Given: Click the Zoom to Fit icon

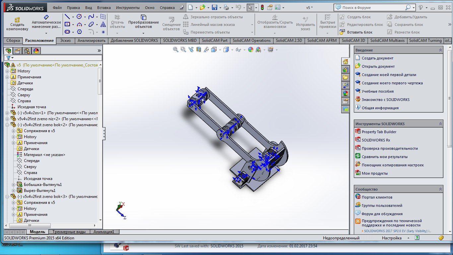Looking at the screenshot, I should tap(176, 49).
